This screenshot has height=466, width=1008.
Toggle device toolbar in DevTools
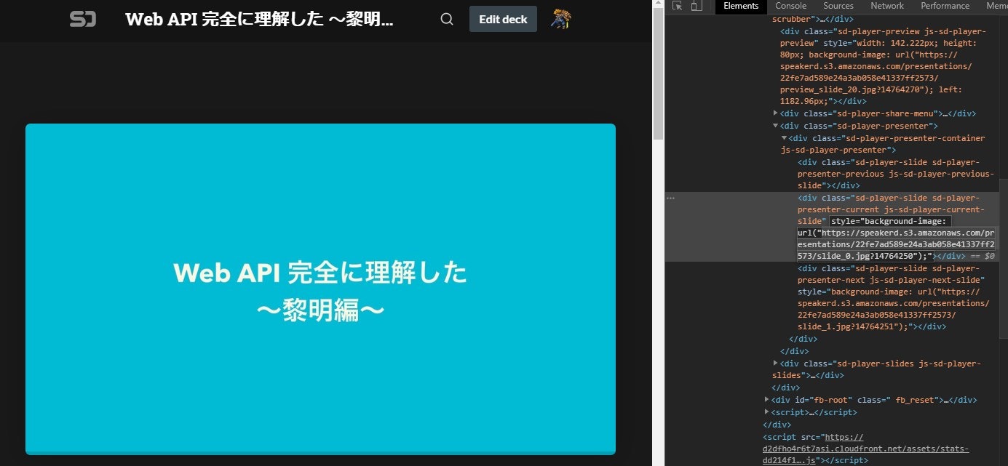pos(697,6)
